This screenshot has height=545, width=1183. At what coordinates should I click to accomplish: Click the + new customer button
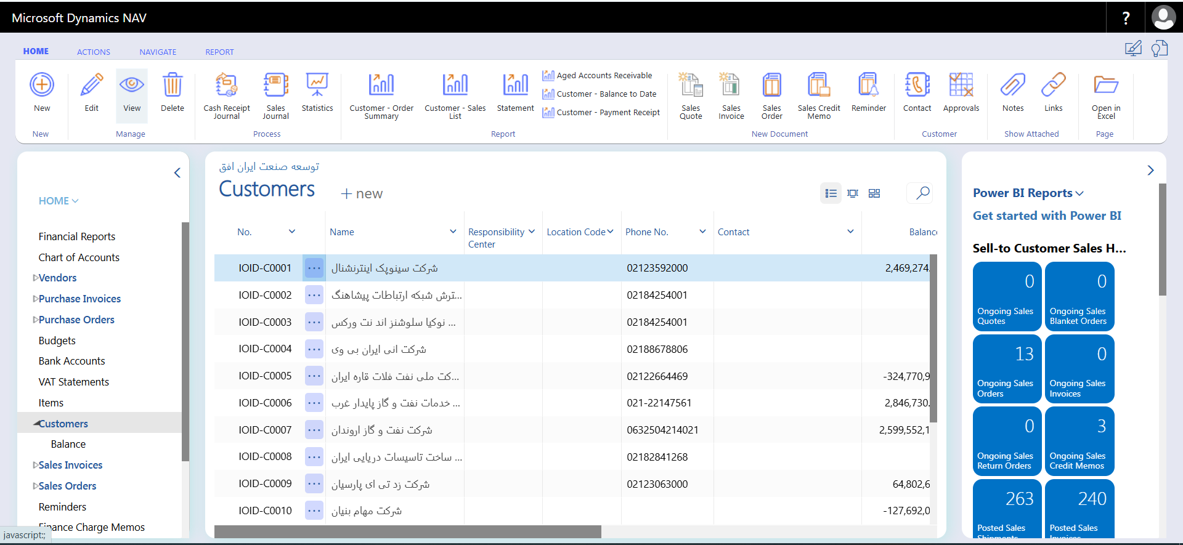click(362, 193)
